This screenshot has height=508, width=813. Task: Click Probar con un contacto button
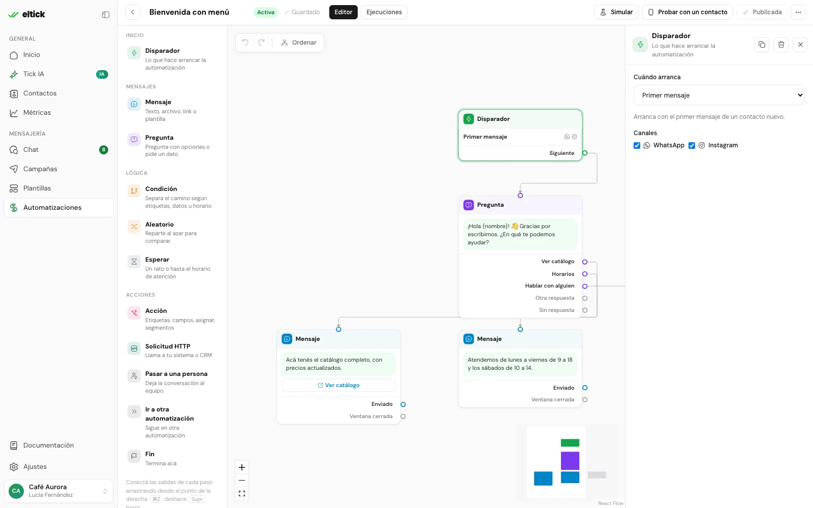point(687,12)
